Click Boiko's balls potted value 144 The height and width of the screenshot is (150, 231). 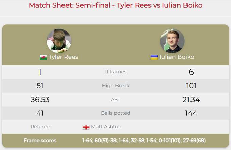191,113
